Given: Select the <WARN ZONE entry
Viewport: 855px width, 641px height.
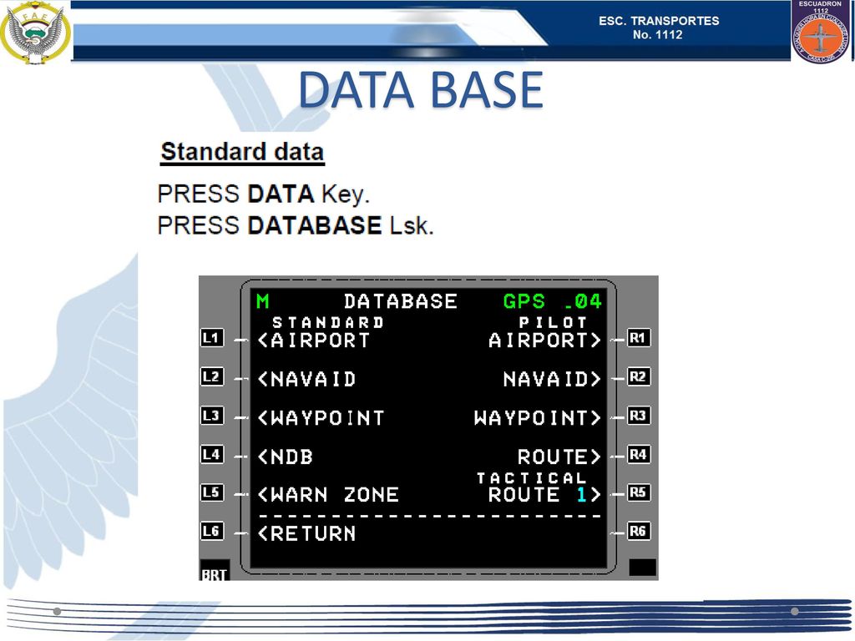Looking at the screenshot, I should tap(327, 495).
